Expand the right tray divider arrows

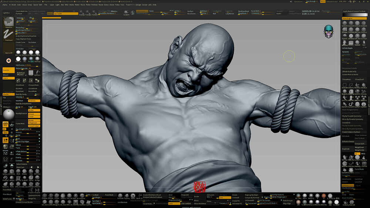369,106
